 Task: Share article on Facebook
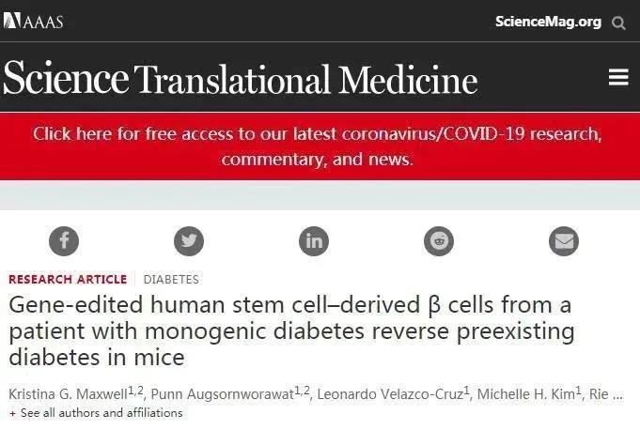pos(64,241)
